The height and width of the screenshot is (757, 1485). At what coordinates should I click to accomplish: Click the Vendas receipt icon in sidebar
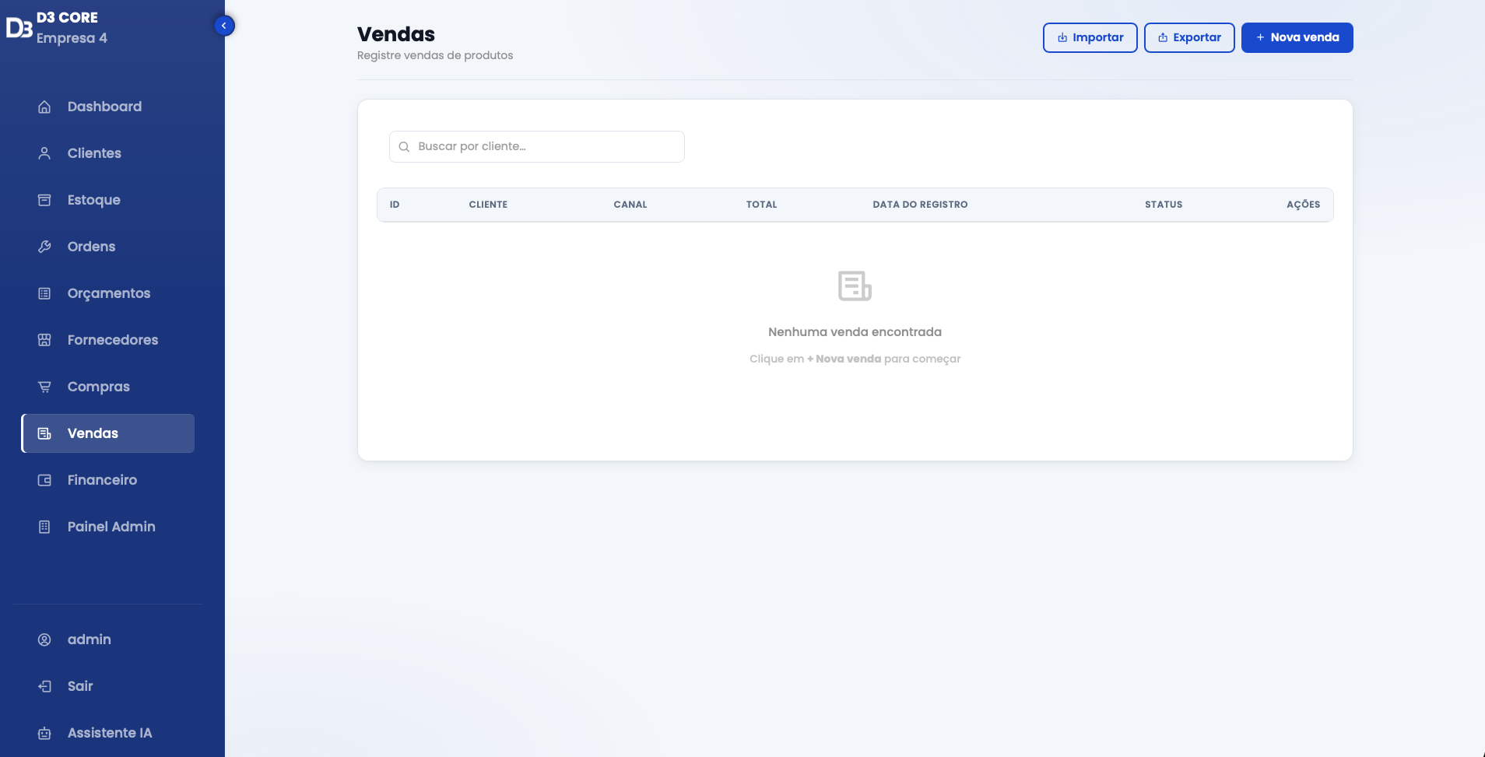(44, 433)
